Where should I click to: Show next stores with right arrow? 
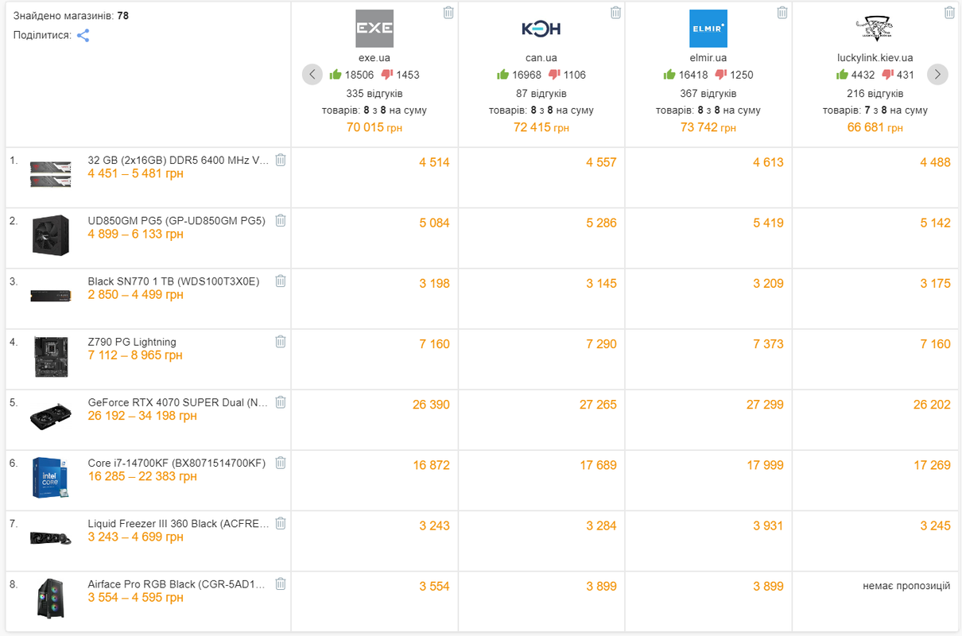coord(937,75)
